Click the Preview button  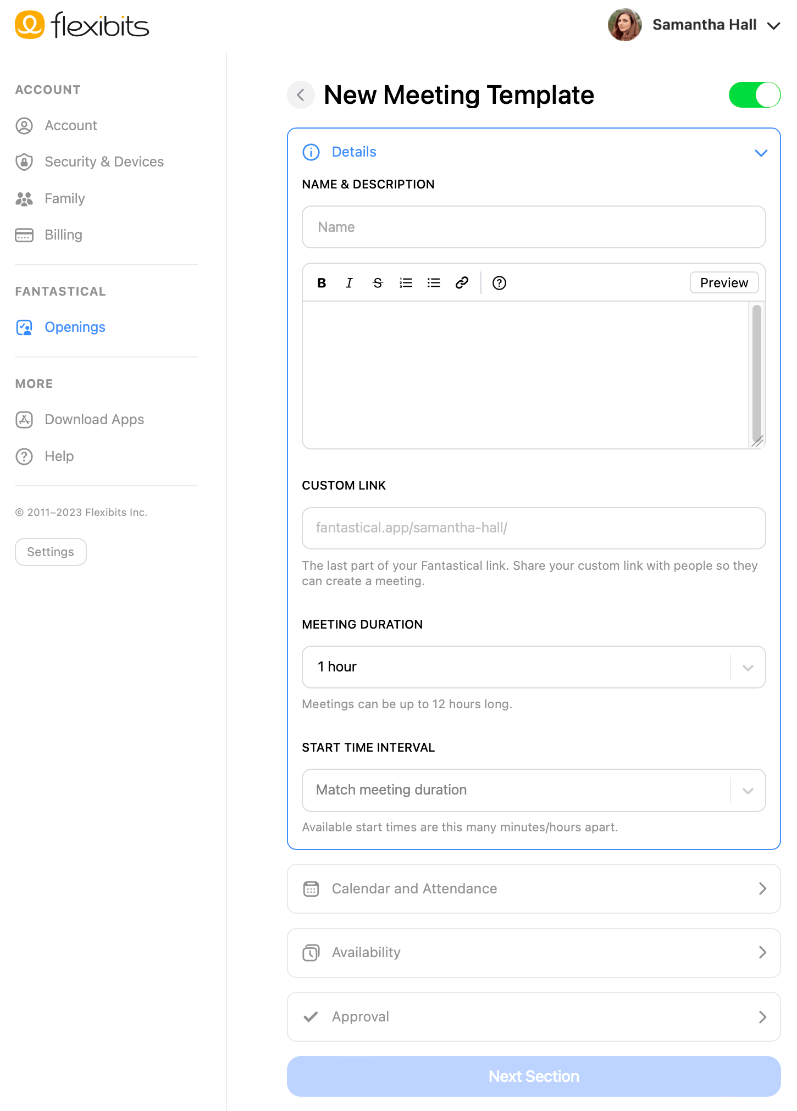tap(724, 282)
